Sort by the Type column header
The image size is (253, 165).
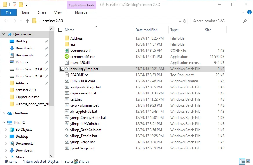tap(174, 30)
